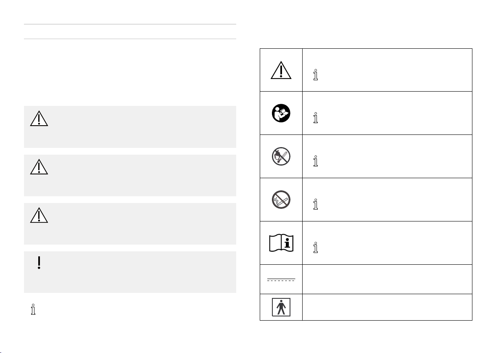
Task: Click the warning triangle symbol in the table
Action: tap(281, 70)
